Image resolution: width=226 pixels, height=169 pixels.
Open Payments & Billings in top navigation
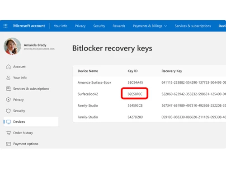click(147, 26)
